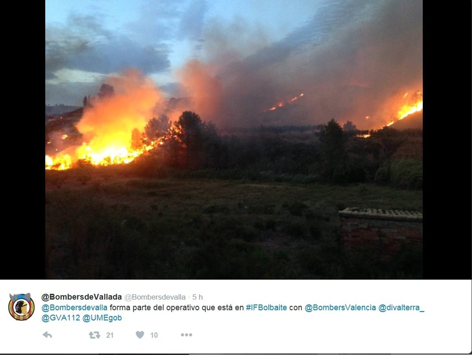Screen dimensions: 472x355
Task: Open the tweet via the 5 h timestamp
Action: pyautogui.click(x=197, y=297)
